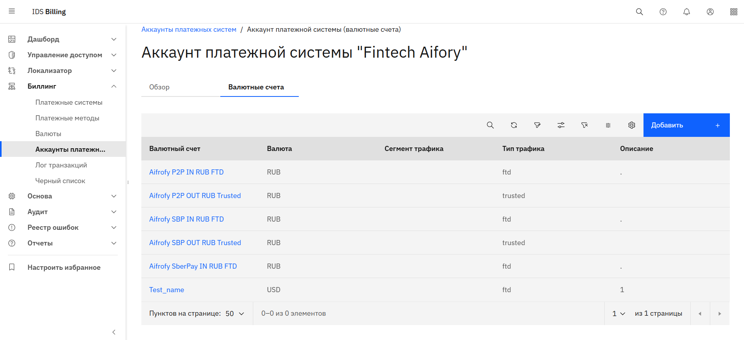
Task: Select Лог транзакций in the sidebar
Action: [x=61, y=165]
